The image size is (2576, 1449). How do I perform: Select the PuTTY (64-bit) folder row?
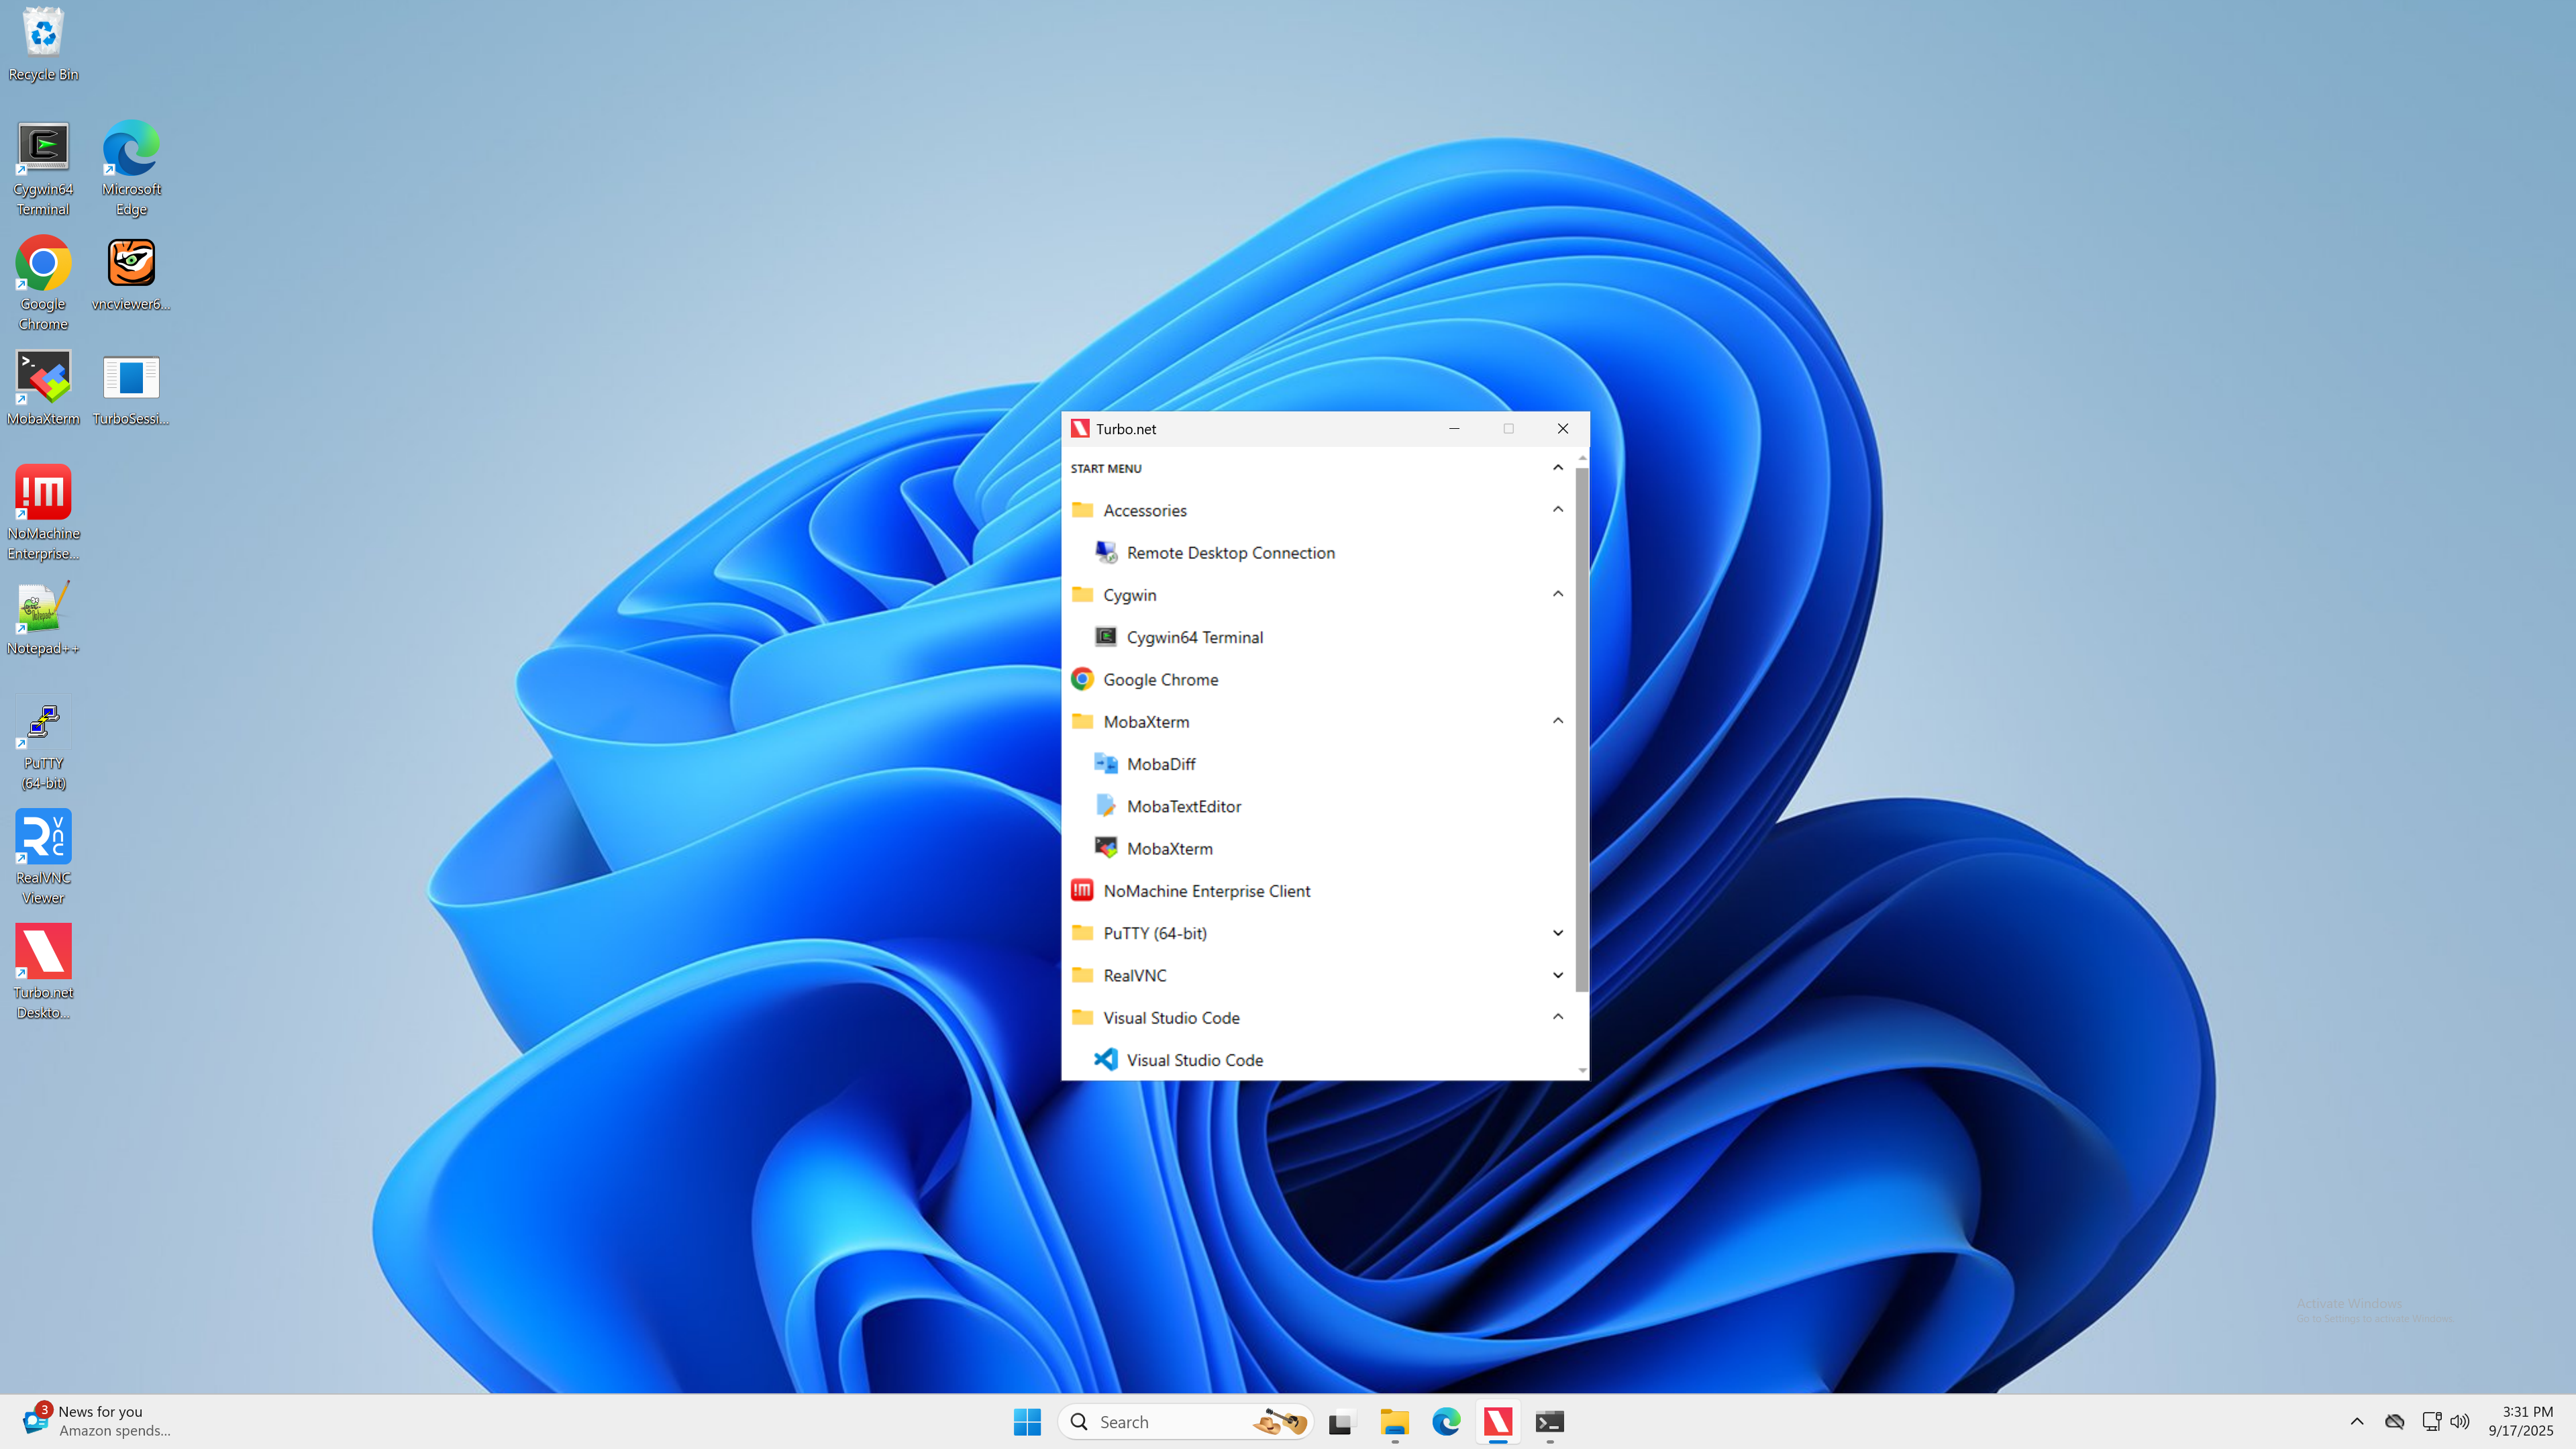(1318, 933)
